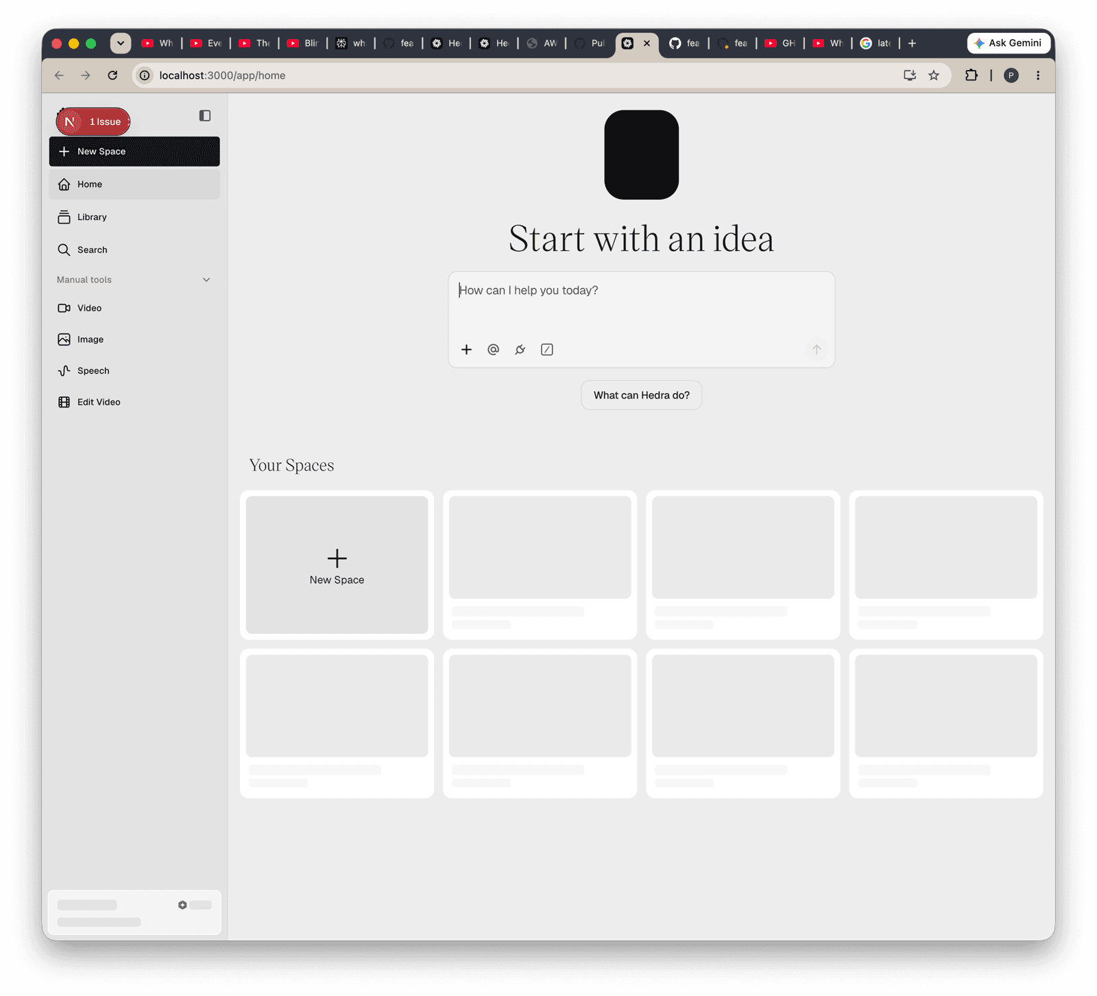Click the plug connector icon in prompt box
Image resolution: width=1097 pixels, height=996 pixels.
coord(520,350)
